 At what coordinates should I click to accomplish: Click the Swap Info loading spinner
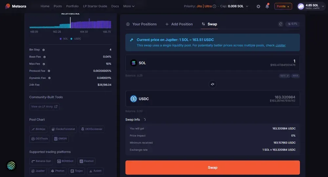pos(144,120)
